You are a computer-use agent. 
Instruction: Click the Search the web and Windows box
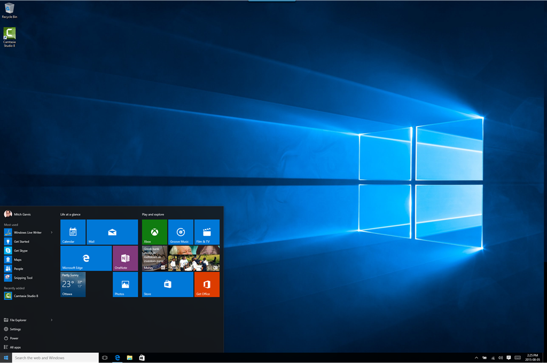[x=56, y=358]
